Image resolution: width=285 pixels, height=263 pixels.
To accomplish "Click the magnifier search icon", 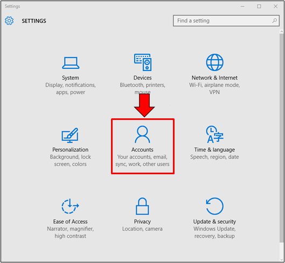I will click(274, 20).
